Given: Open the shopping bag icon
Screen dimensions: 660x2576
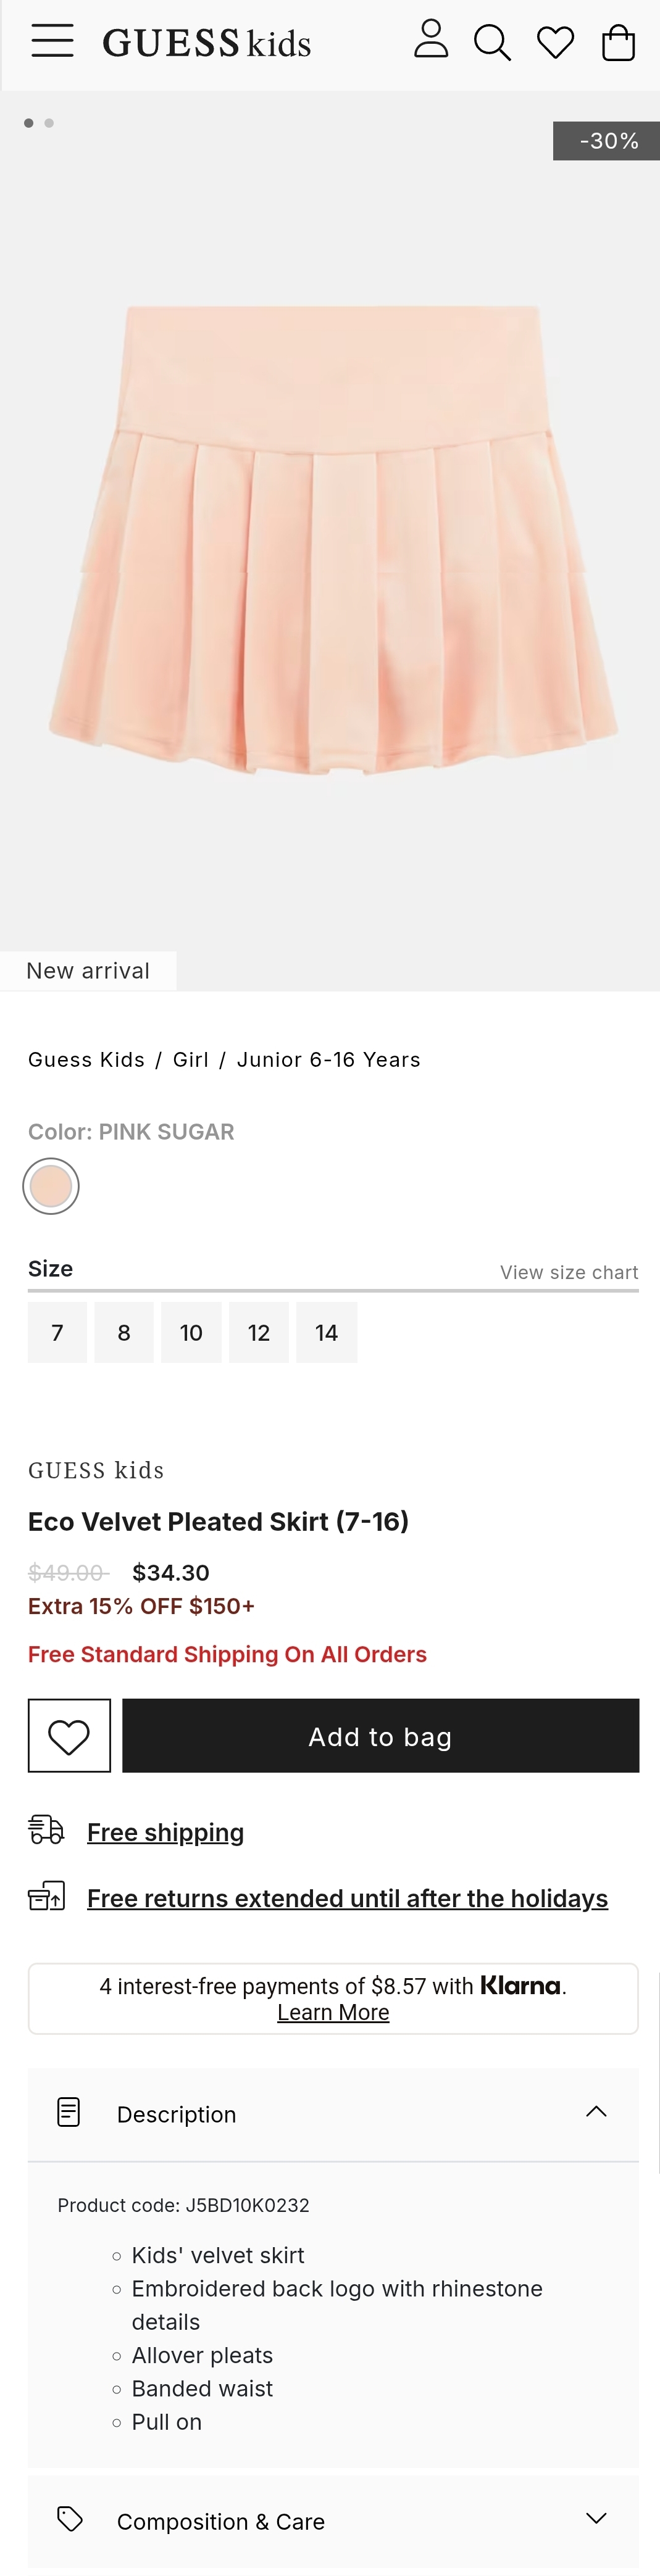Looking at the screenshot, I should tap(618, 42).
